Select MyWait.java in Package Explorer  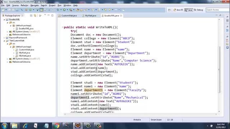coord(24,53)
